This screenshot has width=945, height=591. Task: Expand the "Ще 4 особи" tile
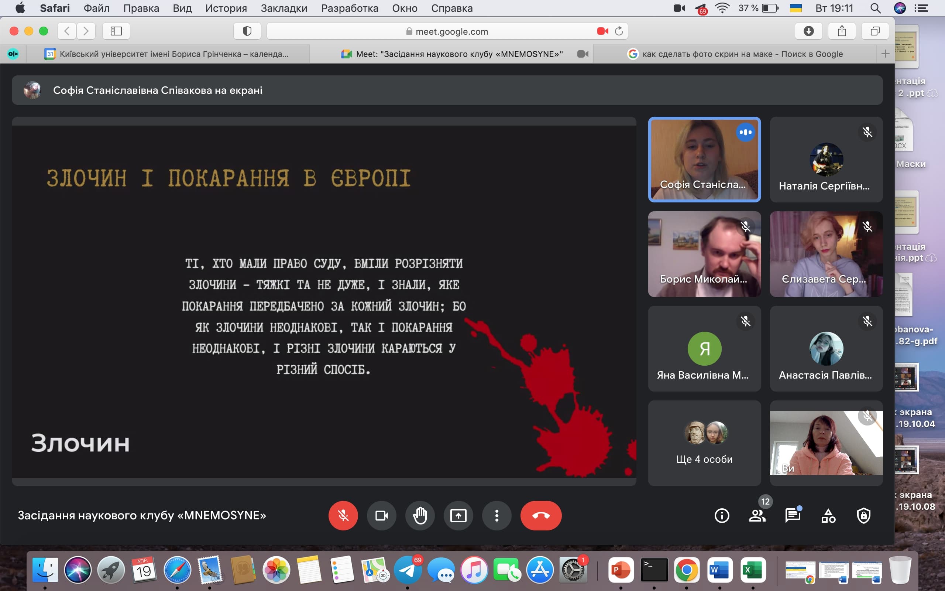coord(704,443)
